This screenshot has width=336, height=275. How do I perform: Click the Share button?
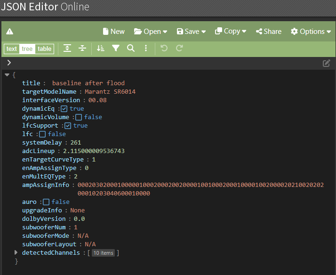click(269, 32)
